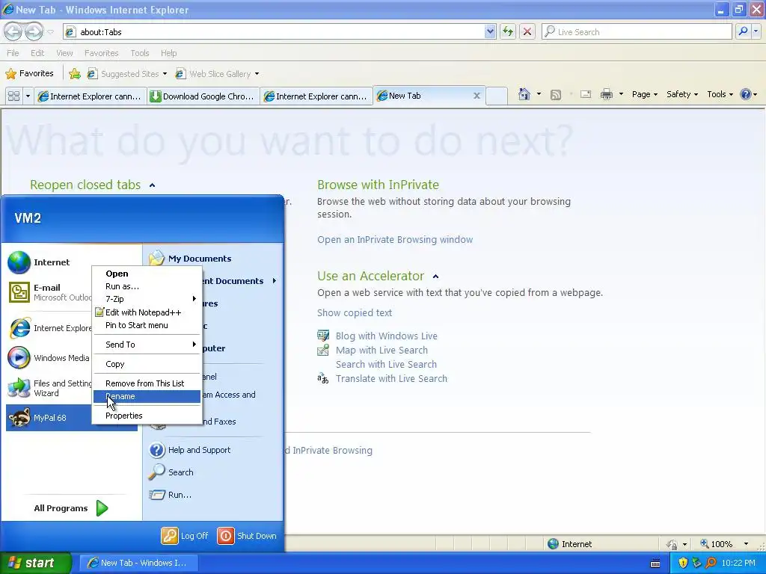Screen dimensions: 766x574
Task: Open Recent Pages dropdown arrow
Action: click(x=50, y=32)
